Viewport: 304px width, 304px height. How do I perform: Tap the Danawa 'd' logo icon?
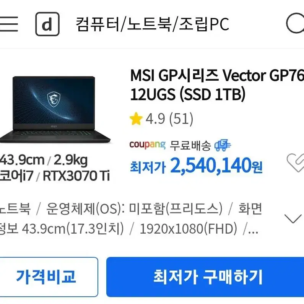pos(47,24)
